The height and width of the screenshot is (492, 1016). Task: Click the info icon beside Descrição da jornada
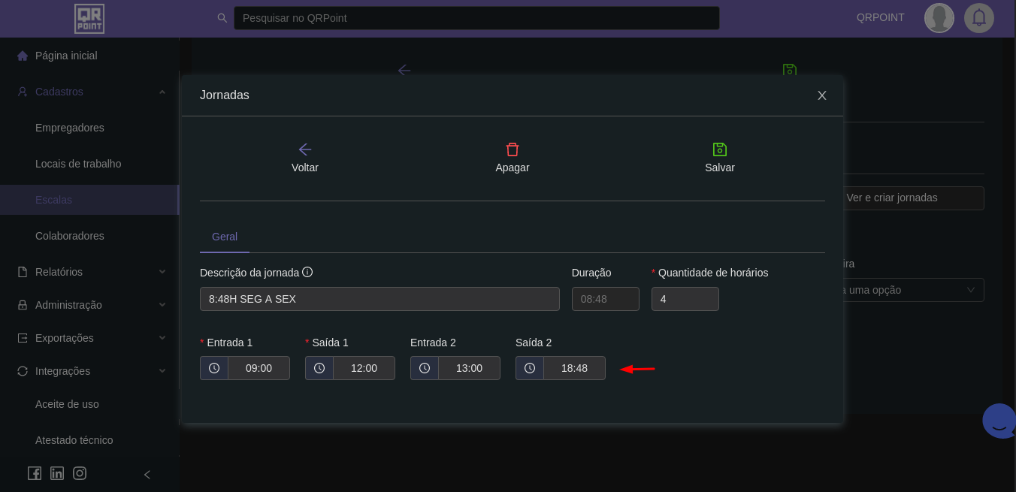point(307,272)
